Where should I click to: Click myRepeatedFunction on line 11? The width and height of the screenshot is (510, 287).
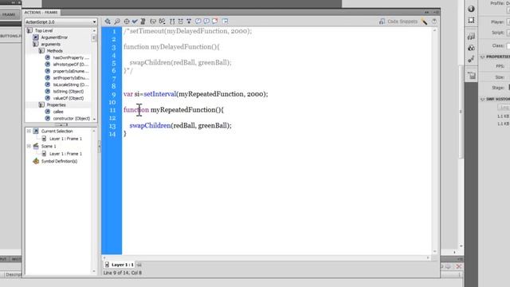[x=182, y=110]
